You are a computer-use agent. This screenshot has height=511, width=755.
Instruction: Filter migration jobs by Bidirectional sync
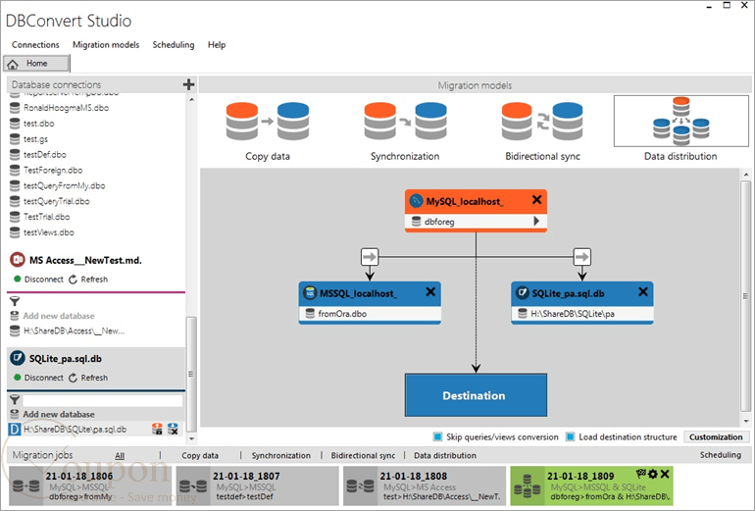(363, 456)
